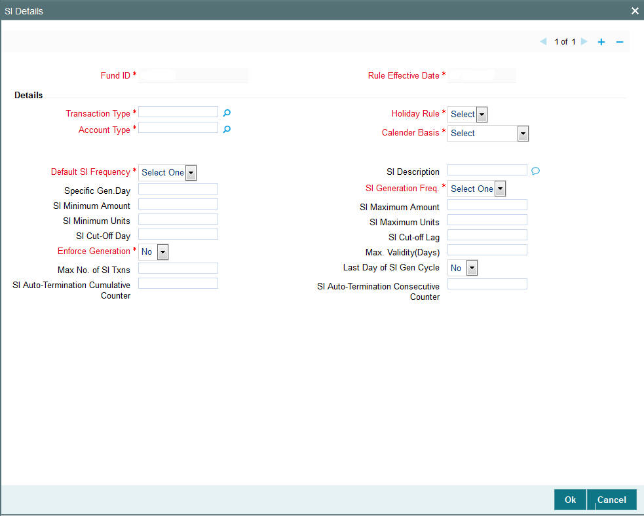Click the Details section heading

coord(28,95)
